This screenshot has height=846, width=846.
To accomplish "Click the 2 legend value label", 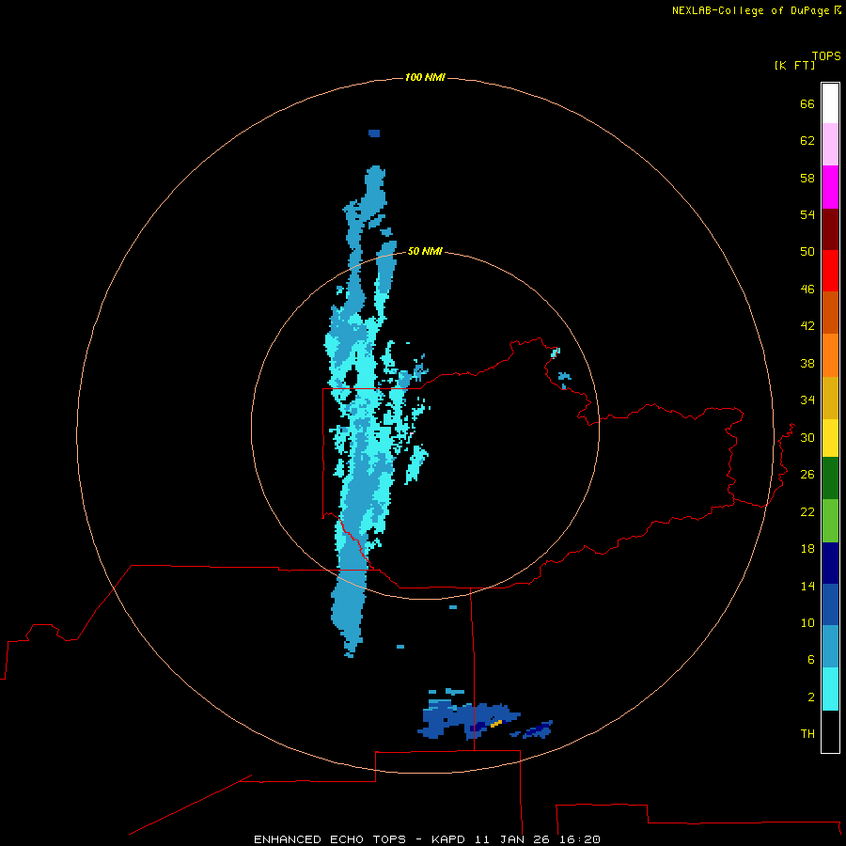I will (811, 697).
